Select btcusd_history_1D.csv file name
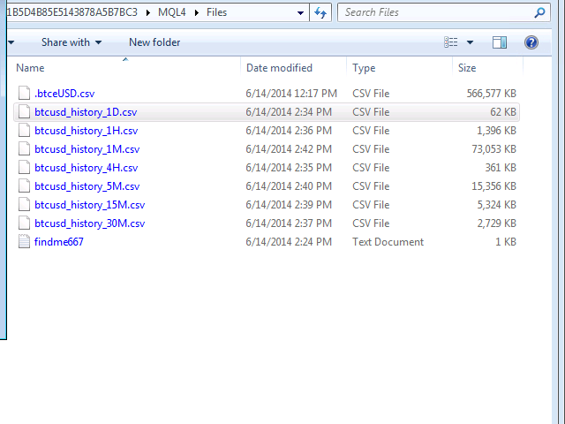The width and height of the screenshot is (565, 424). coord(86,112)
